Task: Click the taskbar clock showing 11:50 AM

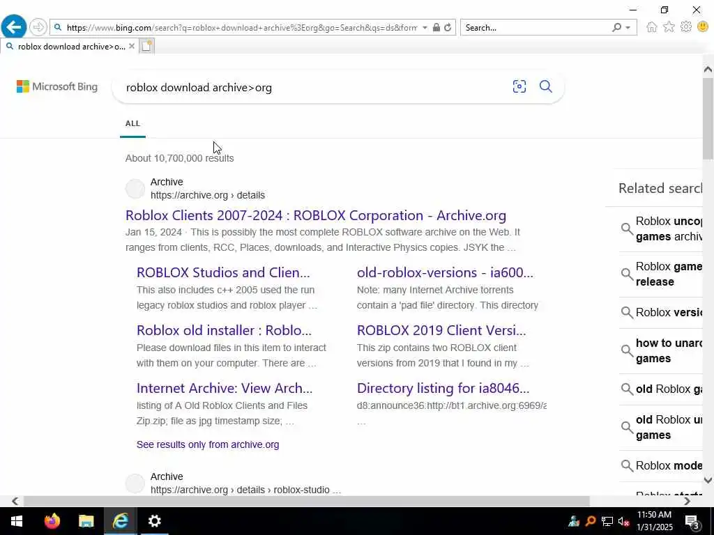Action: [x=654, y=521]
